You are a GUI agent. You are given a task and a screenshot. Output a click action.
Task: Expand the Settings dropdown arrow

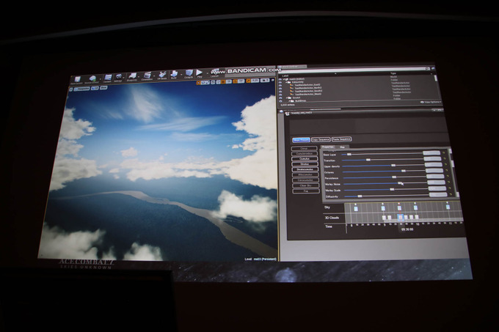(124, 77)
